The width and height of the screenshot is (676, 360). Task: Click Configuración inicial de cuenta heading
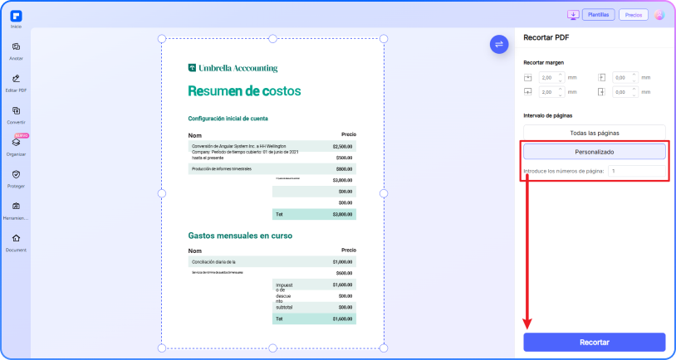click(228, 119)
